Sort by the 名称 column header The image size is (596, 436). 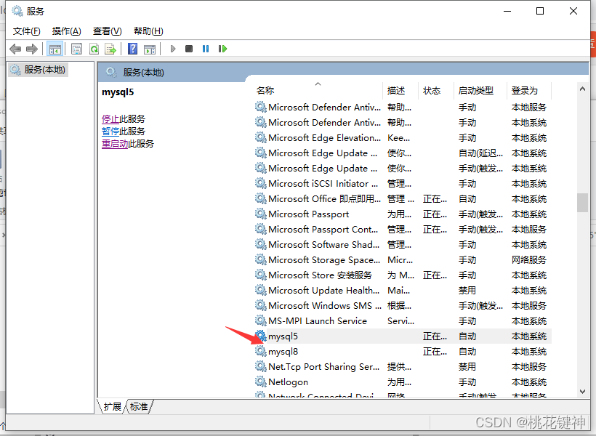(318, 90)
